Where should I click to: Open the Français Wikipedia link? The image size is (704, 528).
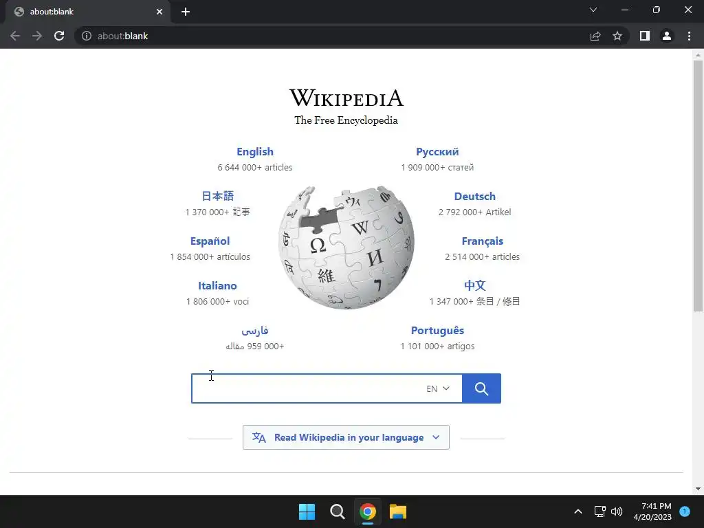(482, 241)
